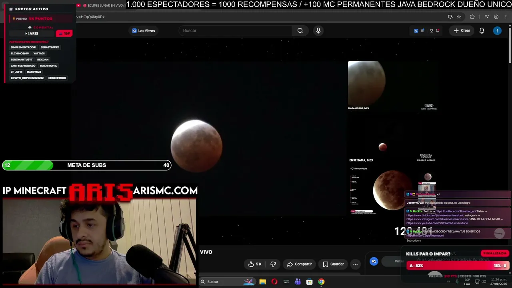Open Microsoft Store in taskbar
The height and width of the screenshot is (288, 512).
pos(309,282)
